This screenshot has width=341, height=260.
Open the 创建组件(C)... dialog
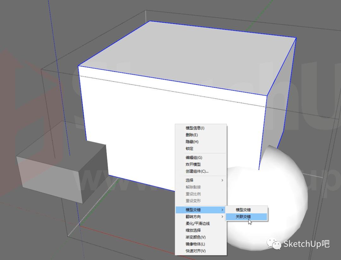(197, 171)
